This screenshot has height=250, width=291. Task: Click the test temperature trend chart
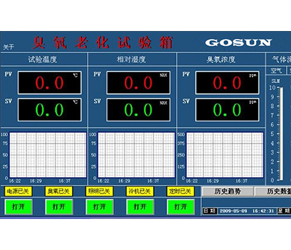pyautogui.click(x=48, y=155)
